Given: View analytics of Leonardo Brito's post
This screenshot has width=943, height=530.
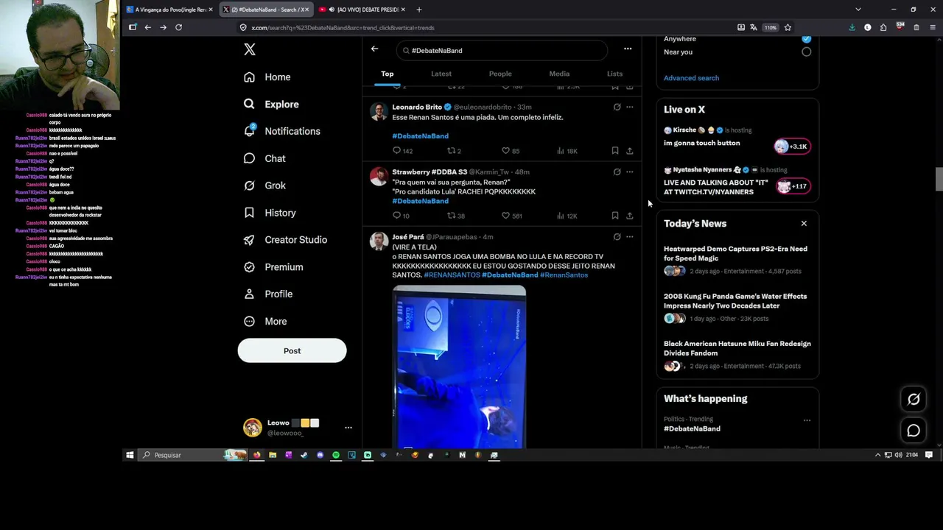Looking at the screenshot, I should (567, 151).
